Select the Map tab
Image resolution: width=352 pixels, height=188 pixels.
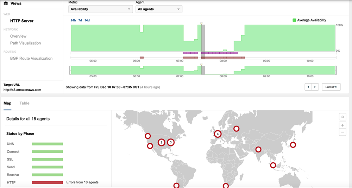(x=7, y=103)
